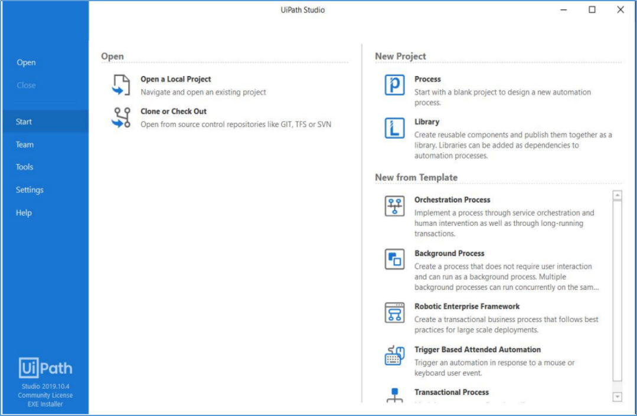
Task: Click 'Open from source control repositories' description
Action: click(x=236, y=124)
